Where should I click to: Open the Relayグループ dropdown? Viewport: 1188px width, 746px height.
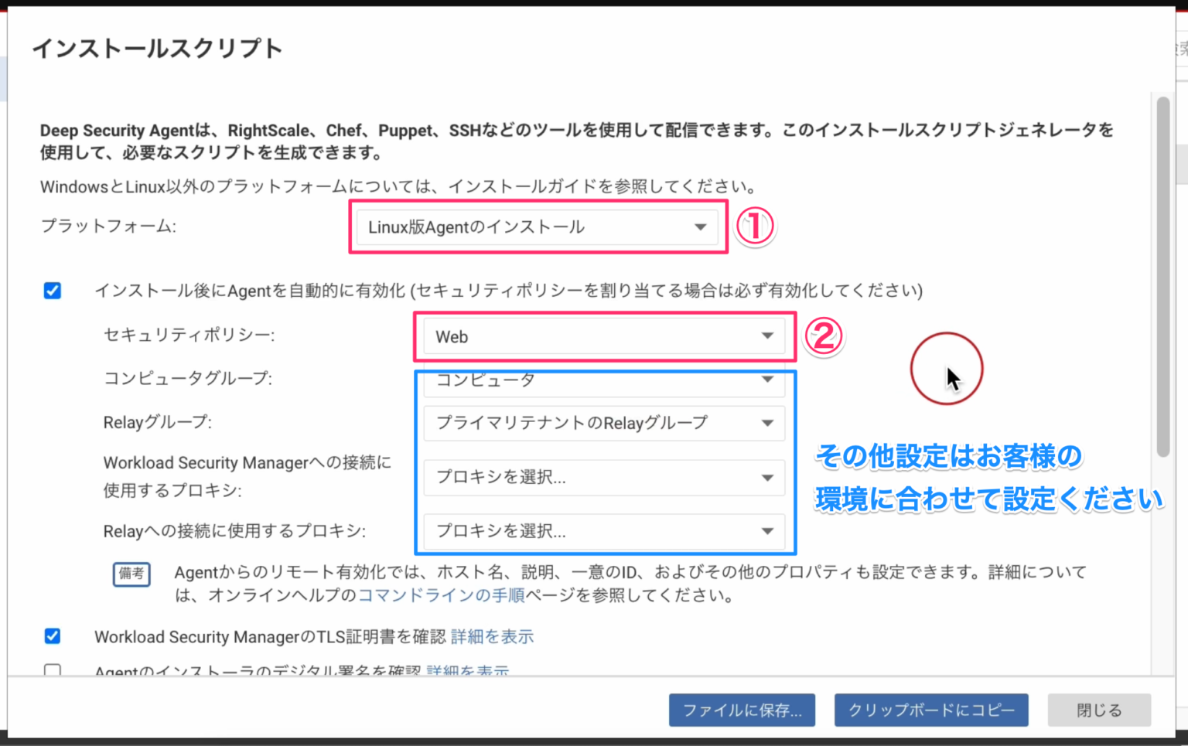point(604,423)
